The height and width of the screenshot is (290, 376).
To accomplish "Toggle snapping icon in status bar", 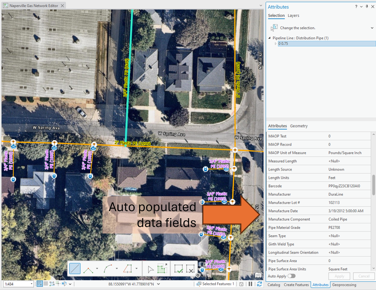I will coord(40,284).
